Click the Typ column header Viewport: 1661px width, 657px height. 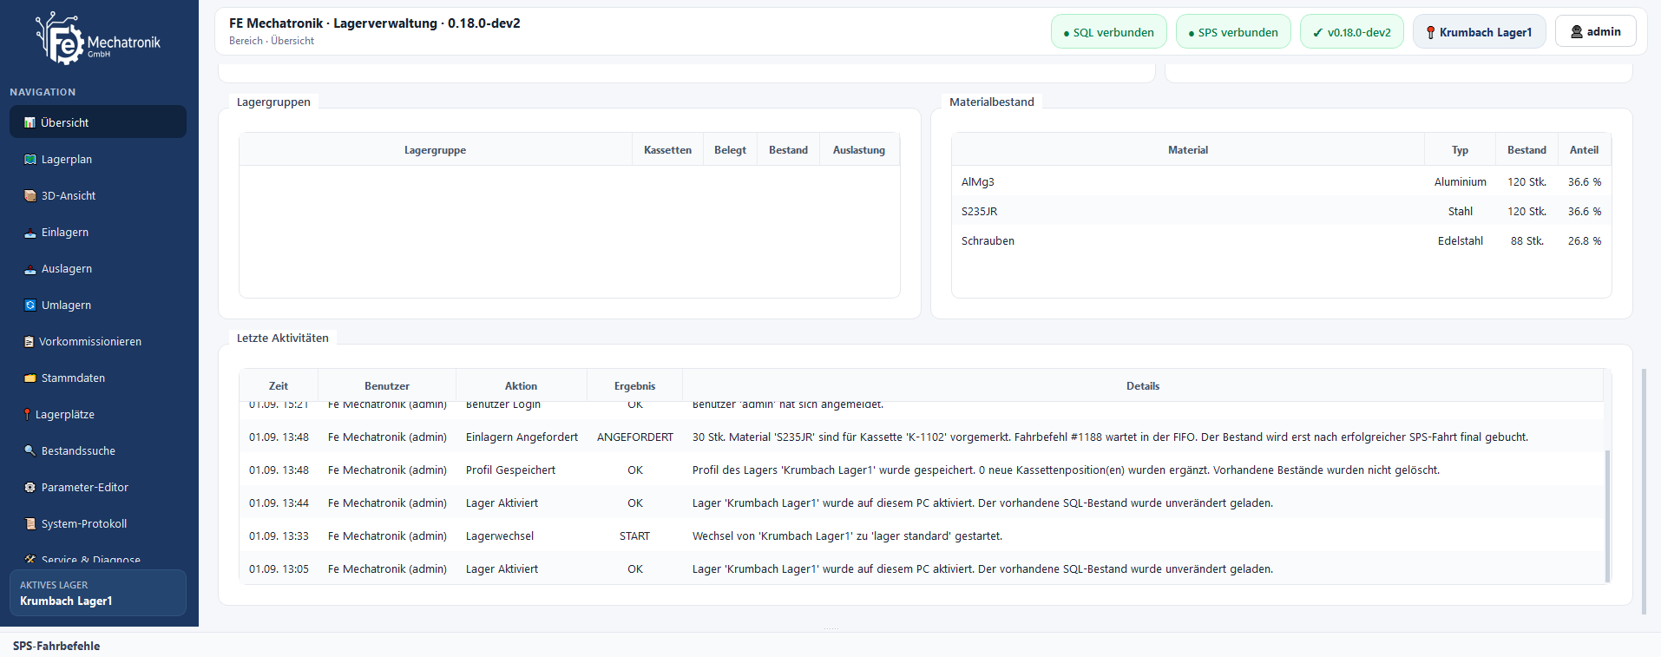(1461, 150)
